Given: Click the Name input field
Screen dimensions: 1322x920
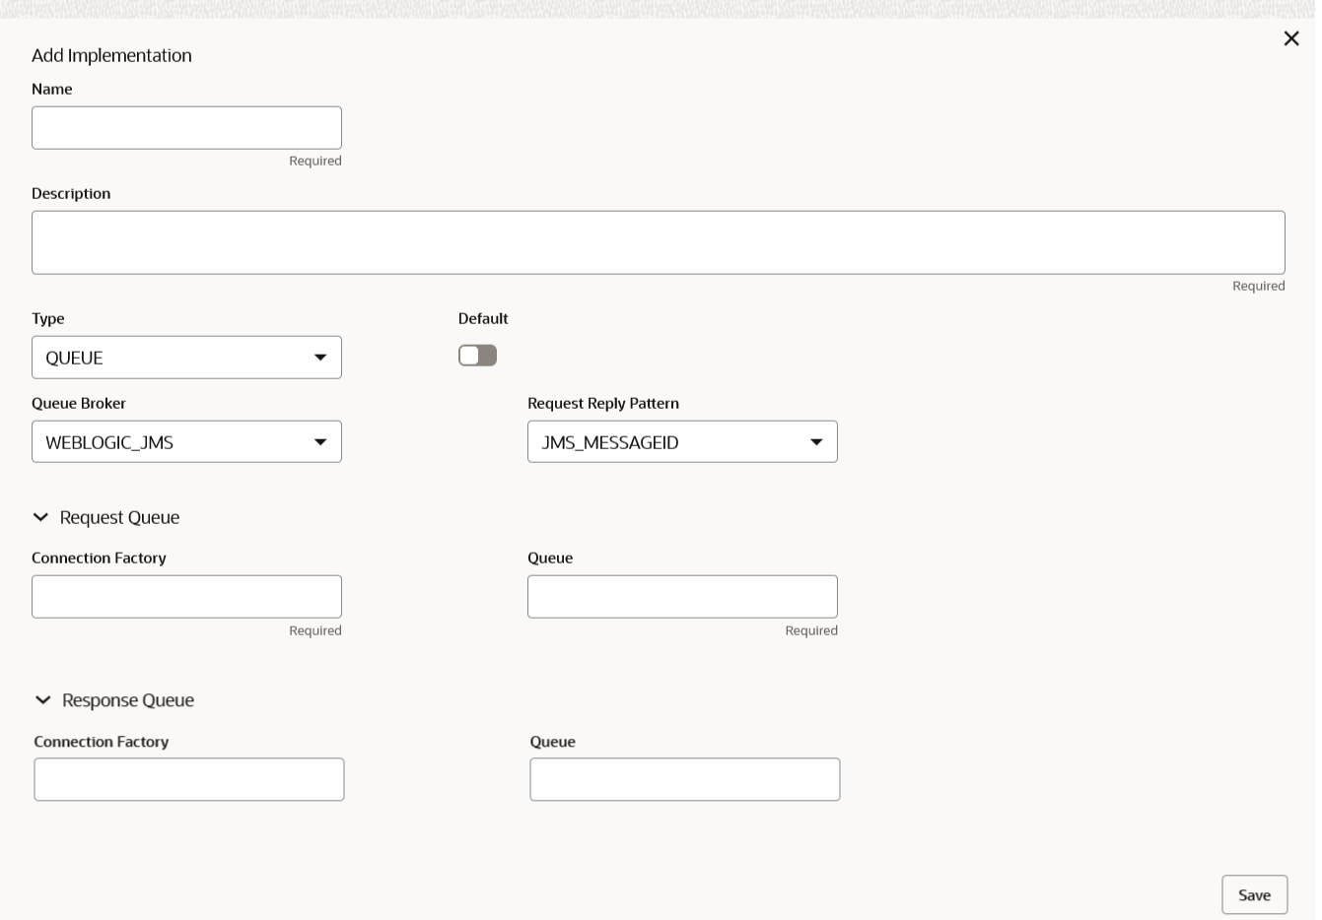Looking at the screenshot, I should point(186,128).
